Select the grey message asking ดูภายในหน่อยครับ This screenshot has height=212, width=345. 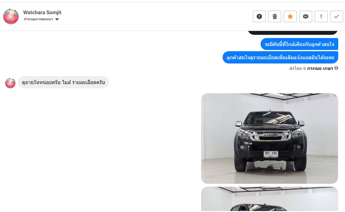pos(63,82)
